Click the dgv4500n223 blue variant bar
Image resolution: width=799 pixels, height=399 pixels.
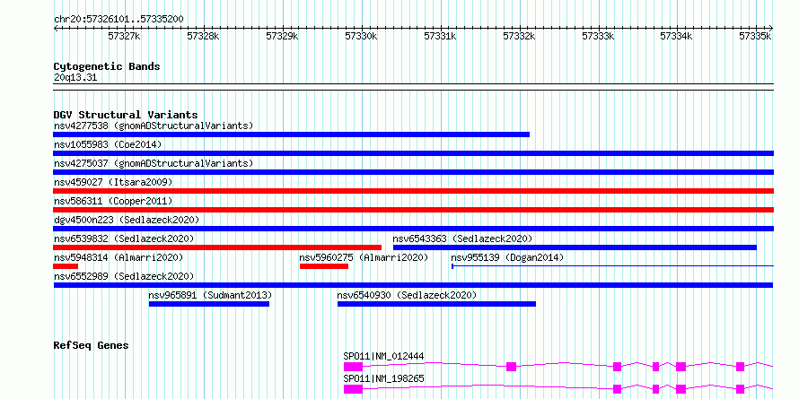pos(413,229)
